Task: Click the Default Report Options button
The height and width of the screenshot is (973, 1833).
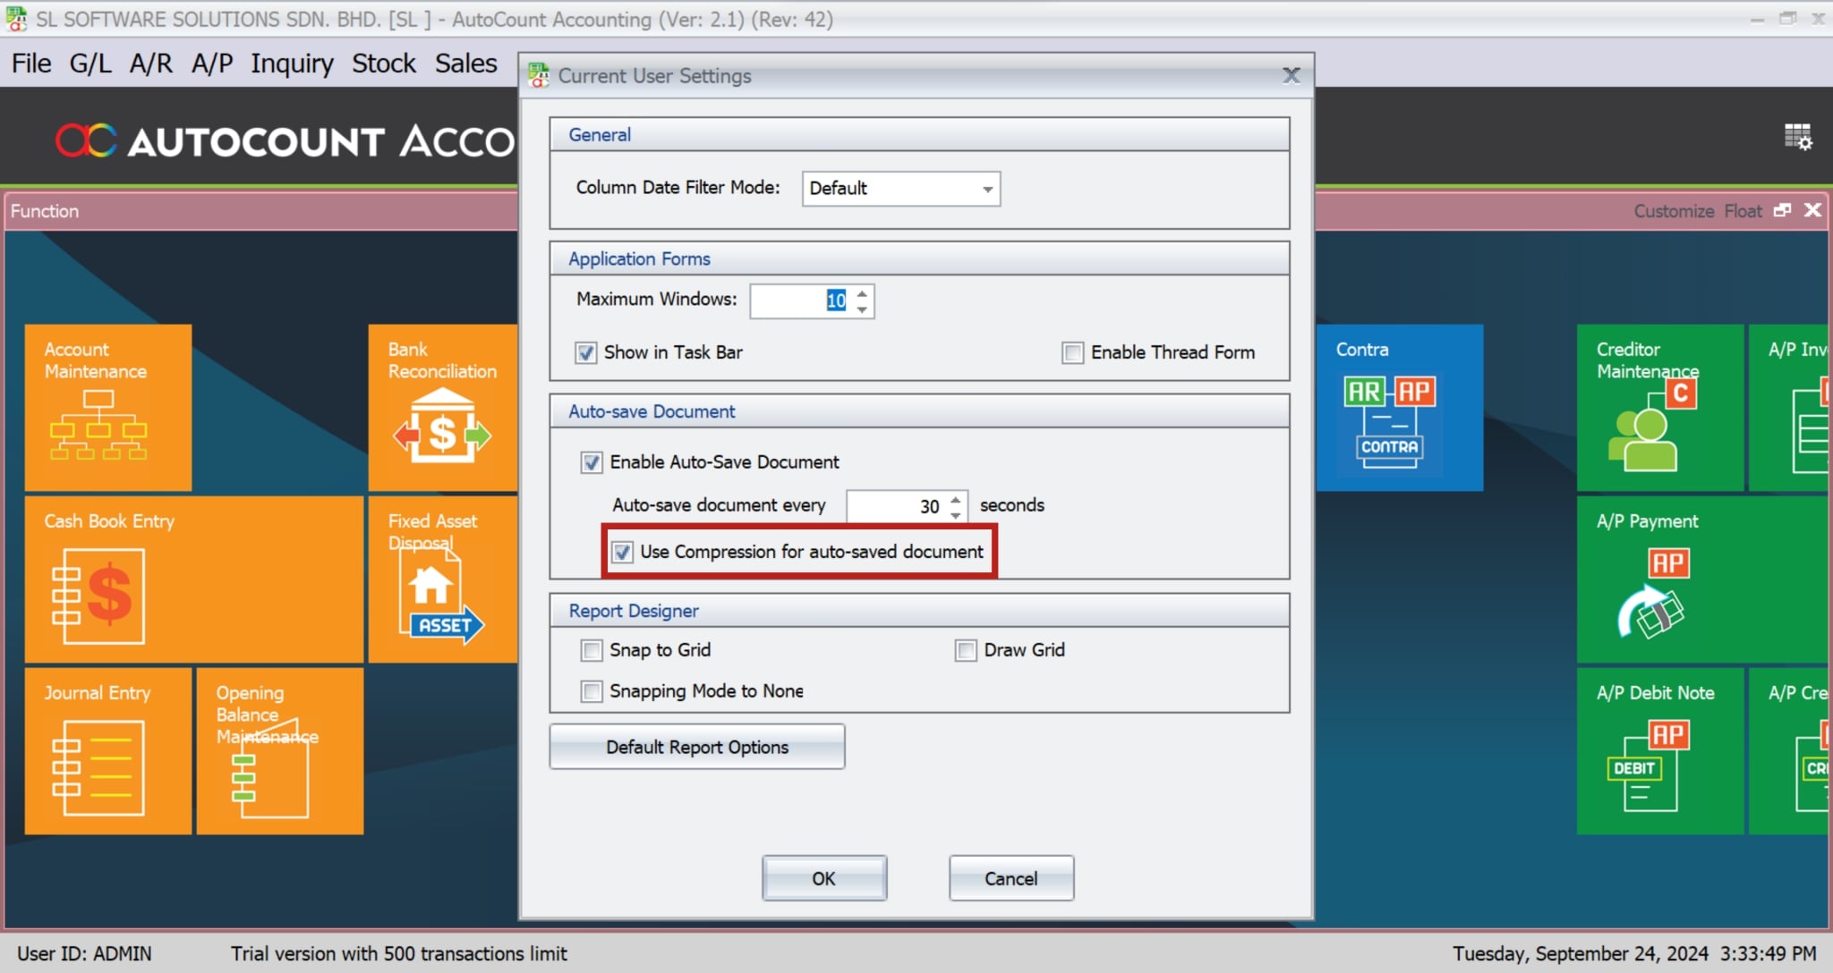Action: [696, 747]
